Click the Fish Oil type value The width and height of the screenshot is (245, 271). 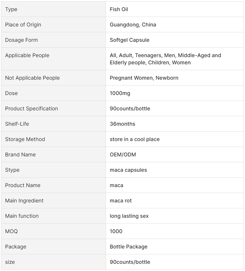pos(119,9)
